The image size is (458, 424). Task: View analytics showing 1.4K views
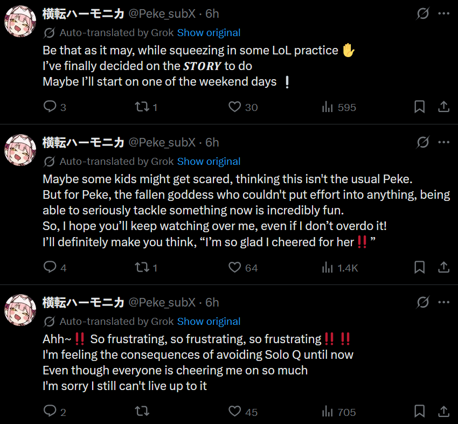[x=328, y=267]
